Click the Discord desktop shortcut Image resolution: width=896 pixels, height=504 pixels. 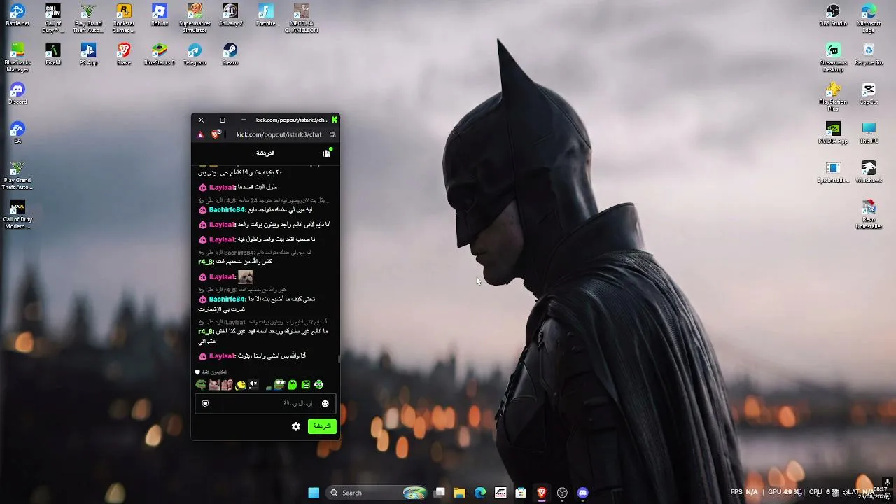point(17,94)
